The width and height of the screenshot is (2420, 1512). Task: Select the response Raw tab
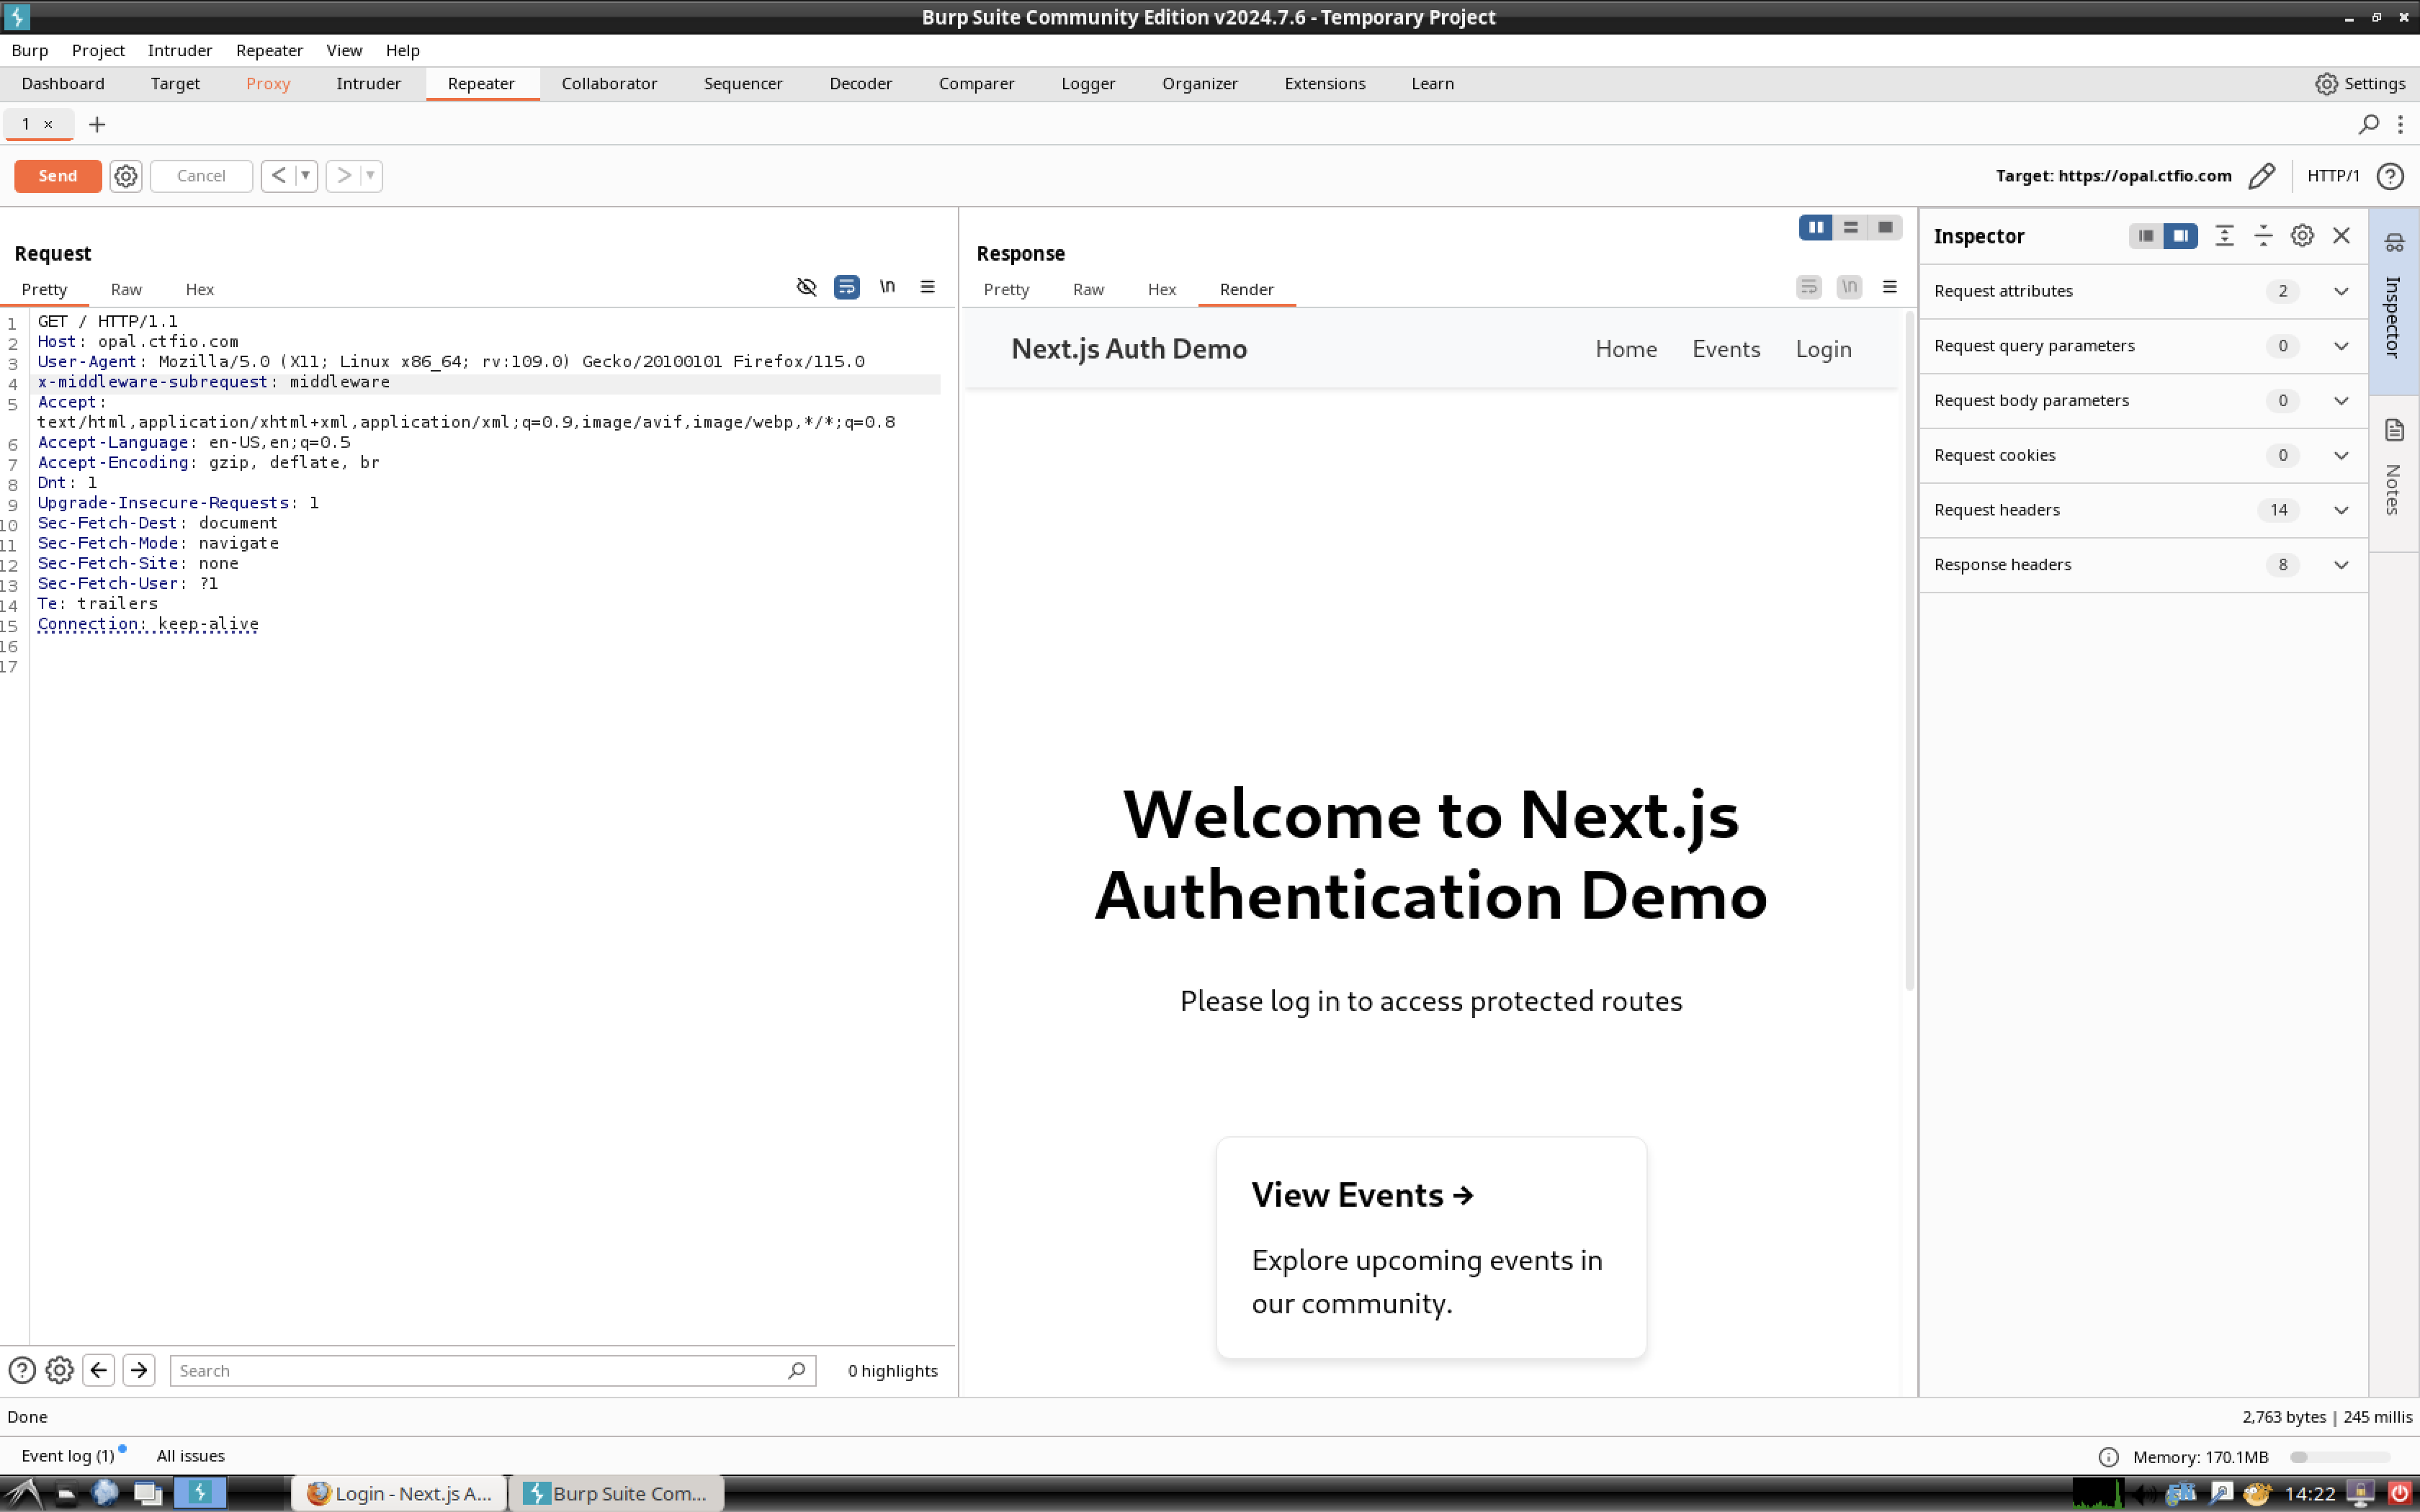click(1088, 289)
